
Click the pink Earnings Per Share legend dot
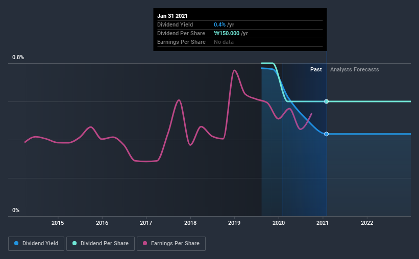pos(145,243)
